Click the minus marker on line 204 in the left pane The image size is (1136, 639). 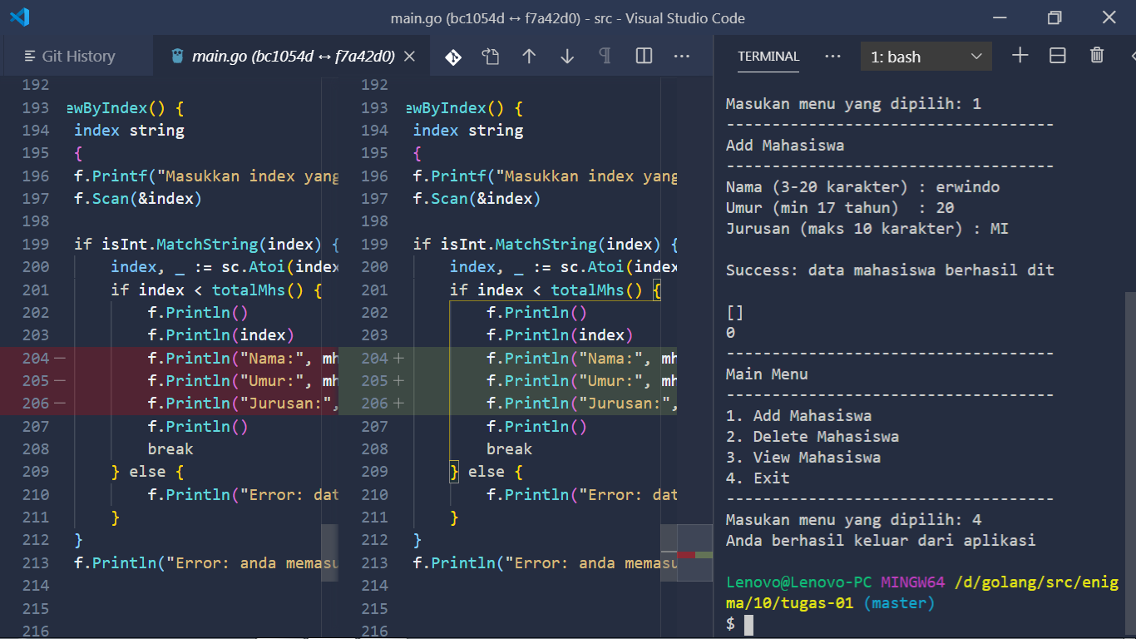coord(59,359)
